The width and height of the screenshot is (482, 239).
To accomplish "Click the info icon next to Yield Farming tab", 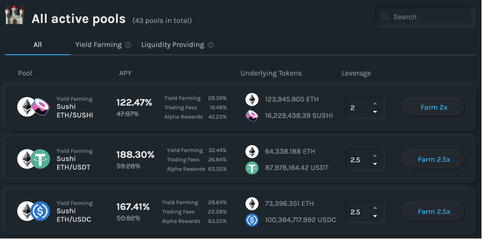I will pyautogui.click(x=128, y=45).
